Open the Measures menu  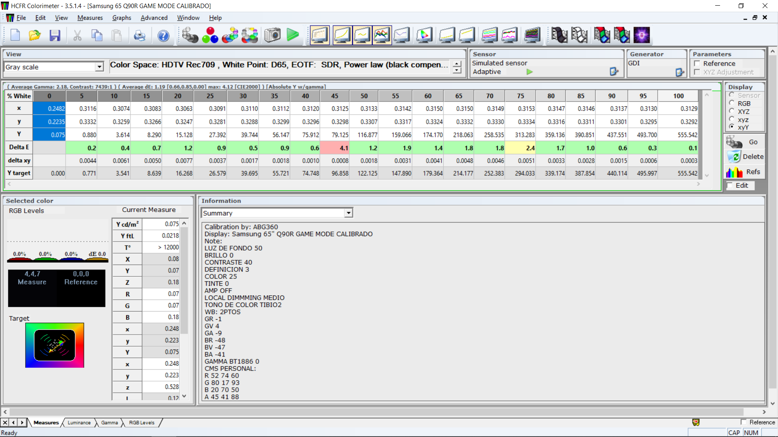90,18
